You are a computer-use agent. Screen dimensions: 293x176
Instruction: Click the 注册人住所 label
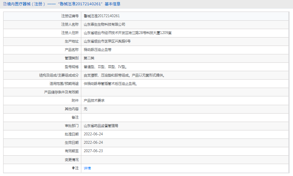point(70,33)
